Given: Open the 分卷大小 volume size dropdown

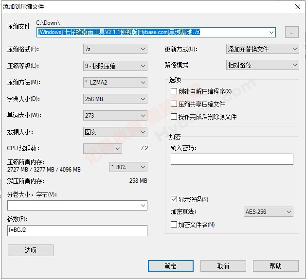Looking at the screenshot, I should 77,205.
